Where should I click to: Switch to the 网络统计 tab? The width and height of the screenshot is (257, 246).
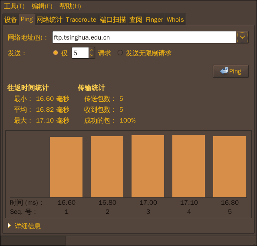point(49,20)
